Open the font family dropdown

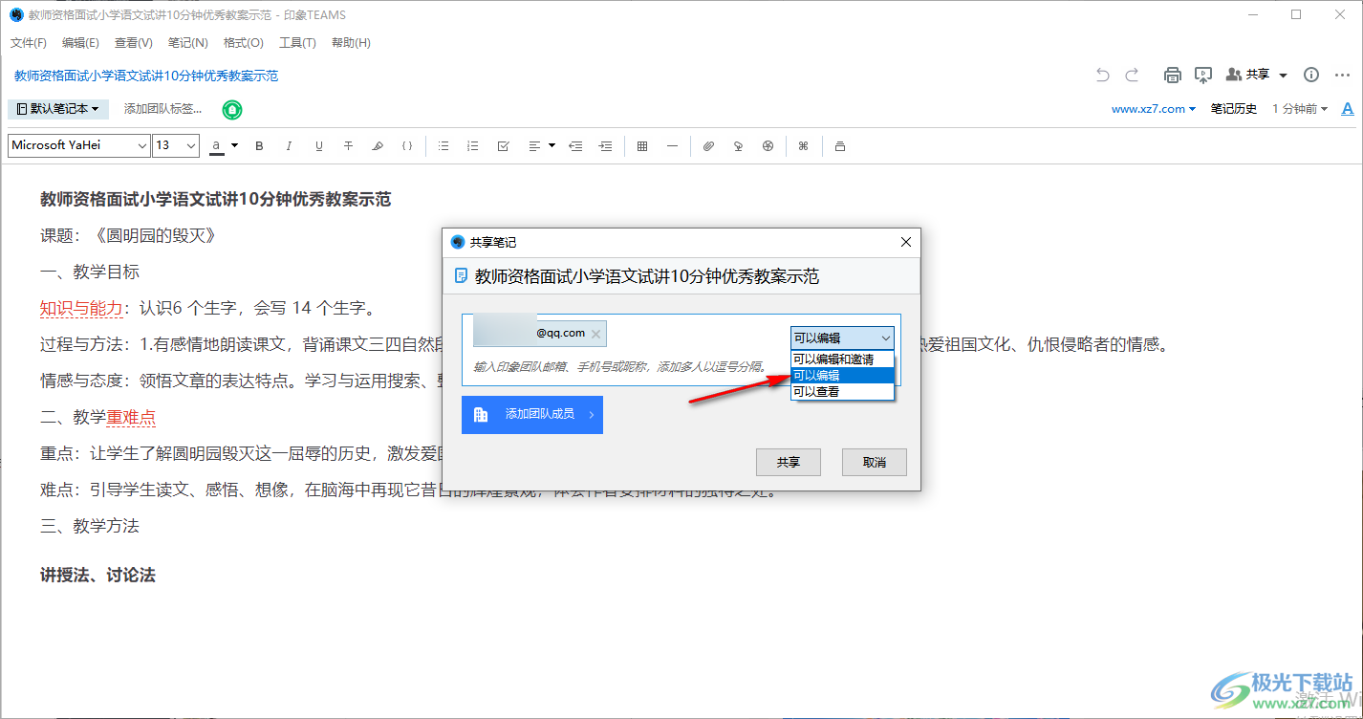(x=79, y=145)
